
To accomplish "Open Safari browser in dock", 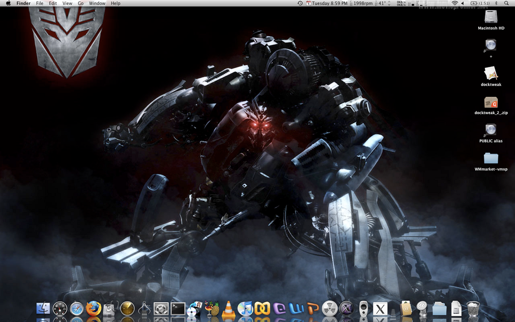I will (76, 309).
